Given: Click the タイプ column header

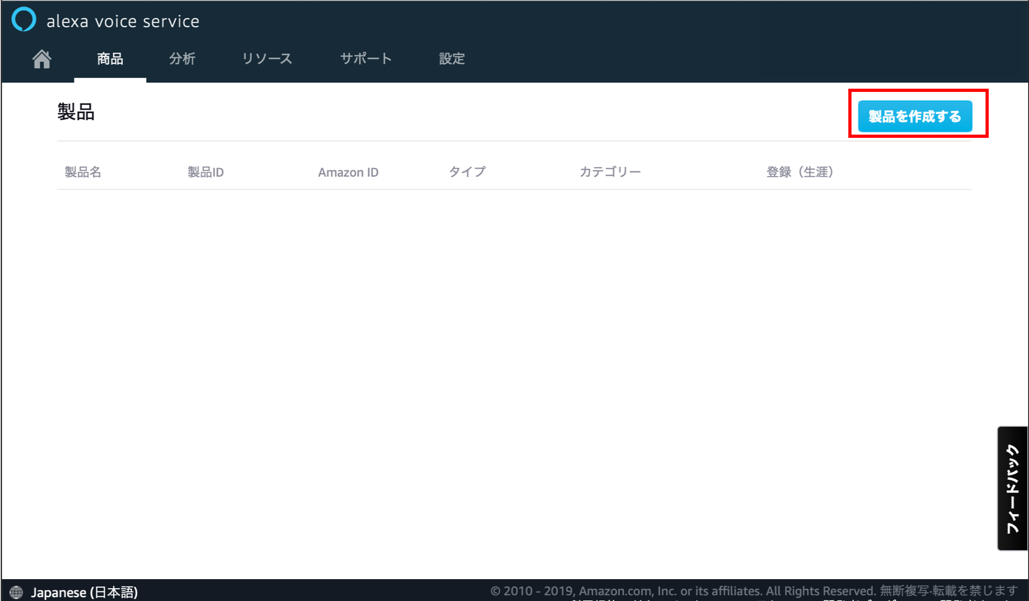Looking at the screenshot, I should point(467,171).
